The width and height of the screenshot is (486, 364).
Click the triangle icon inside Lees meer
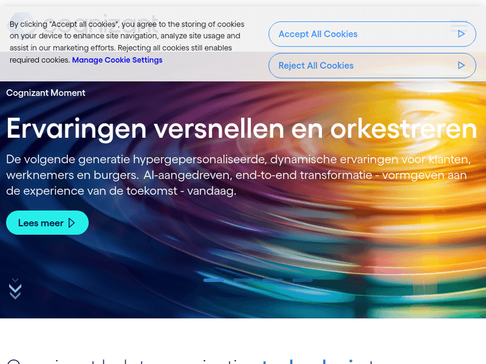pyautogui.click(x=72, y=223)
